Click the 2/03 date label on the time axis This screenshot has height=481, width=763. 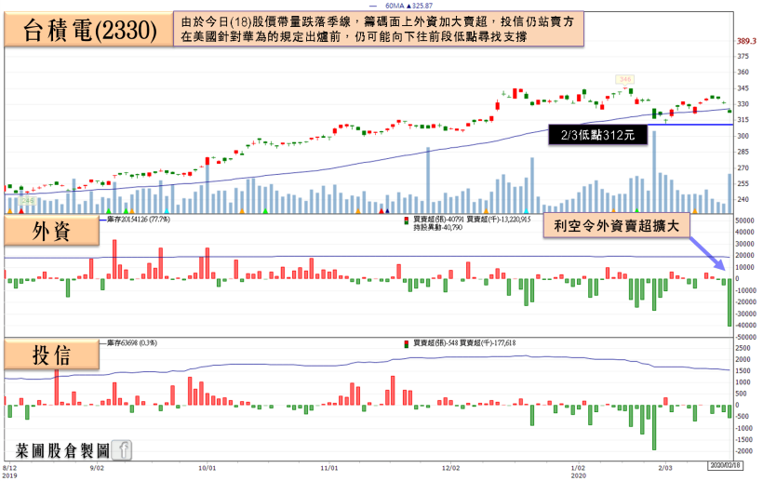click(665, 468)
